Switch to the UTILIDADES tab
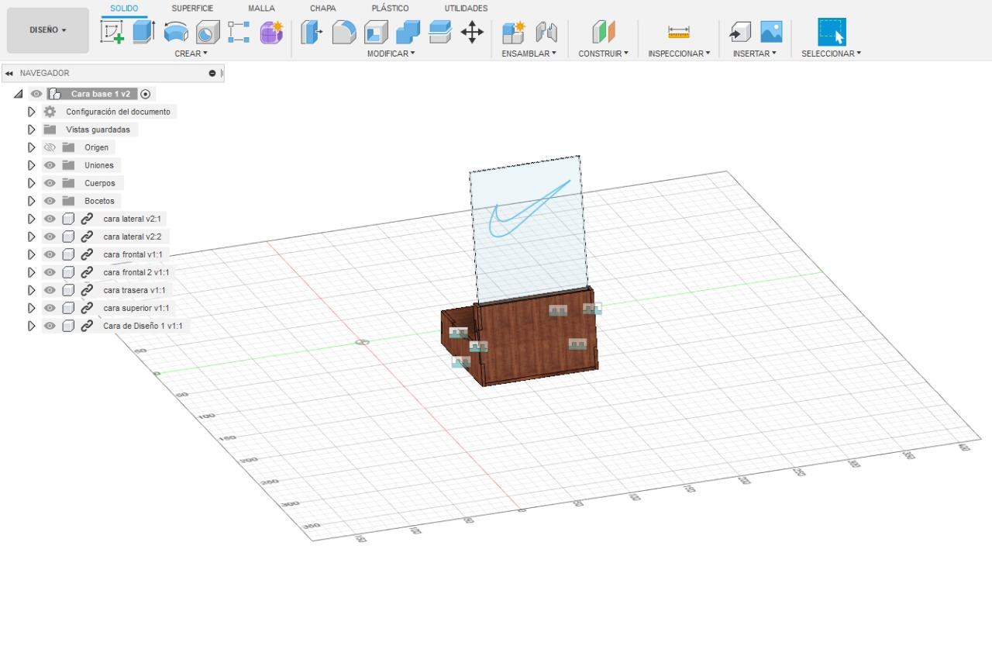This screenshot has height=653, width=992. click(466, 9)
